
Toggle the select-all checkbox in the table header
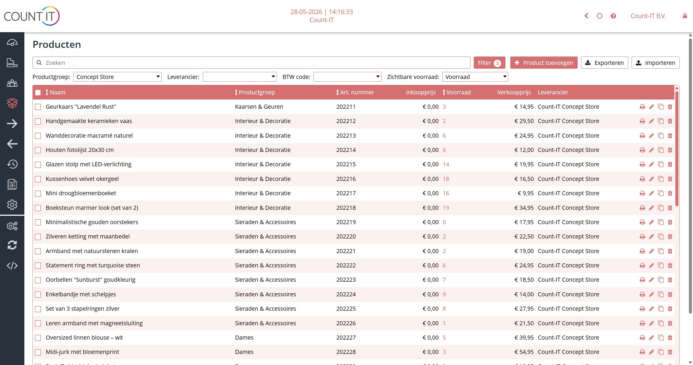point(38,92)
